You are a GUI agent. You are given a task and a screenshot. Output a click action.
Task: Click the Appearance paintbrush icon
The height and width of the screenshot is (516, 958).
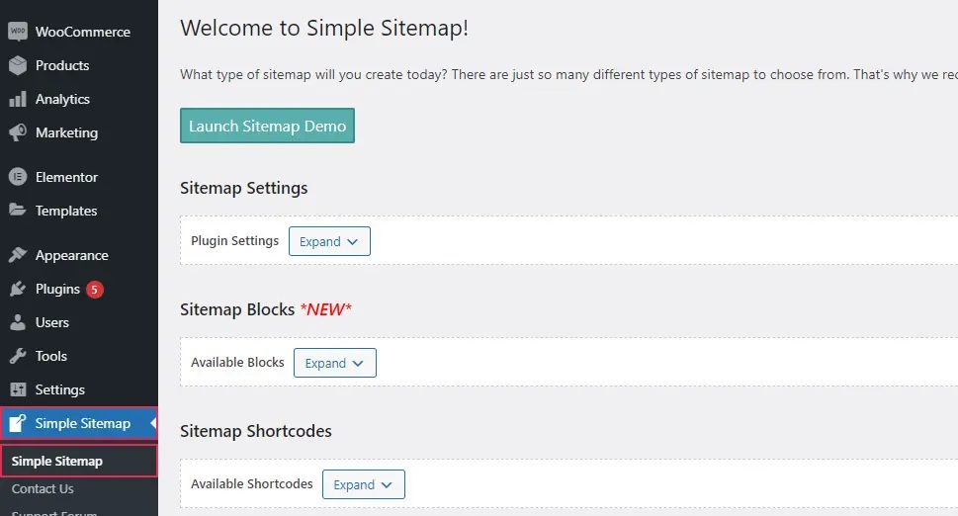(18, 255)
